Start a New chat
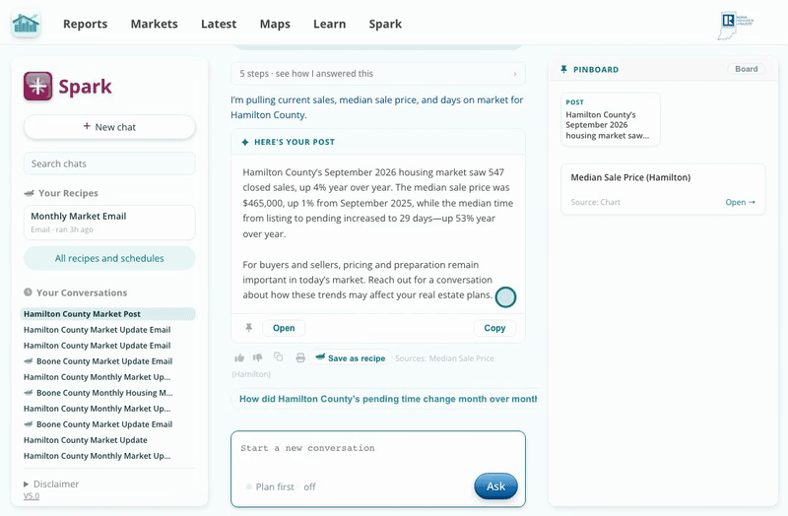This screenshot has width=788, height=516. (x=109, y=127)
